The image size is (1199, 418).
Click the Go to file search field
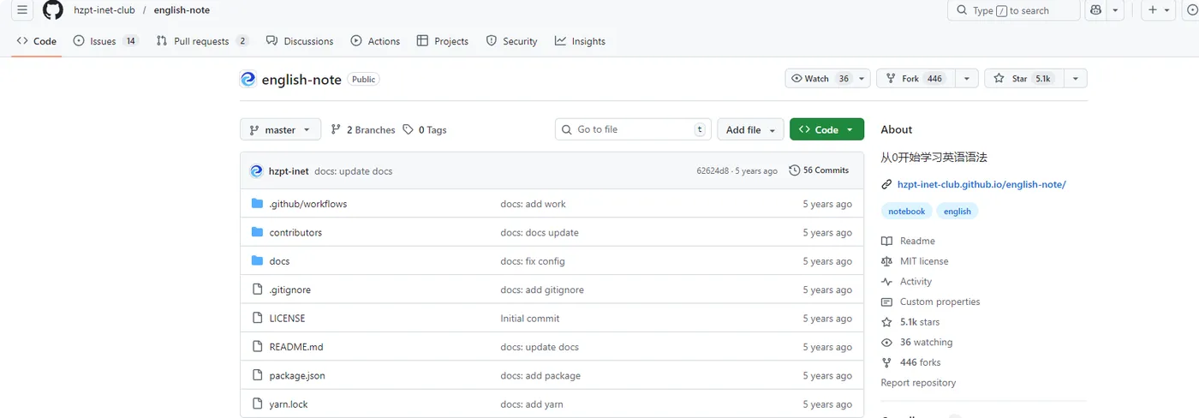634,129
